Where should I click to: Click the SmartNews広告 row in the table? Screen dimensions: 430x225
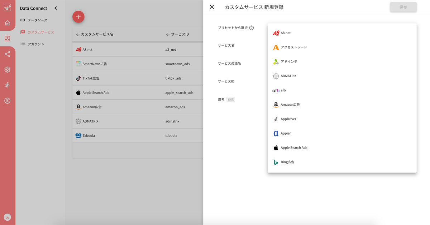pyautogui.click(x=138, y=64)
